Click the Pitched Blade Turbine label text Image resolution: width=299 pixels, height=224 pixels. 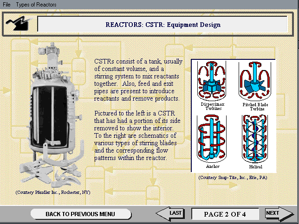pos(253,106)
